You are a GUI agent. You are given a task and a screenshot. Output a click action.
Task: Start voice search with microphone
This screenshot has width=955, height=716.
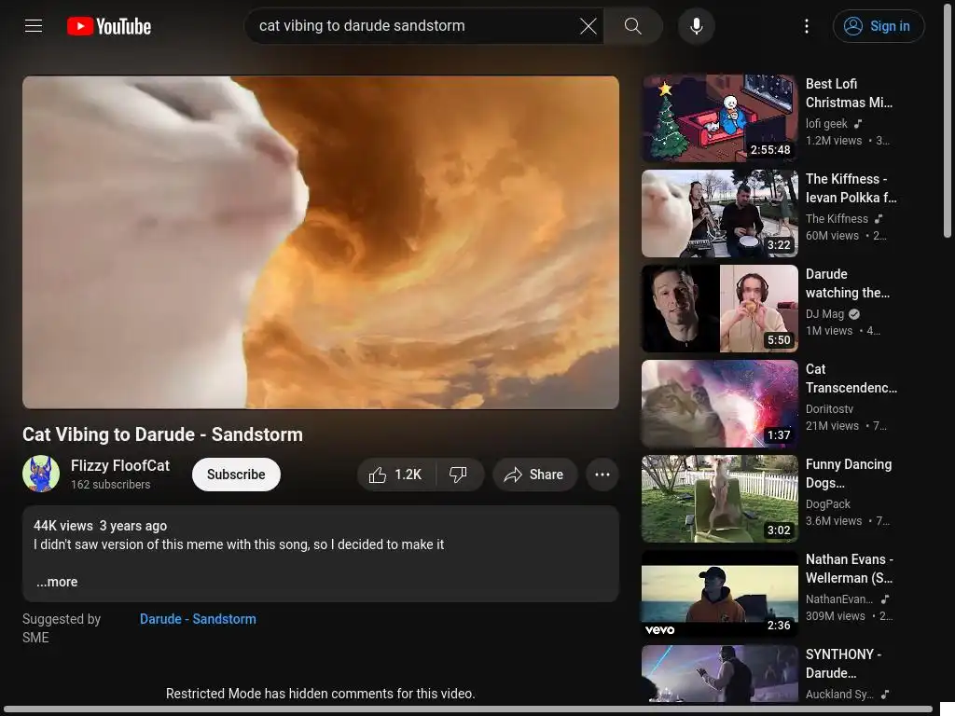pyautogui.click(x=696, y=26)
